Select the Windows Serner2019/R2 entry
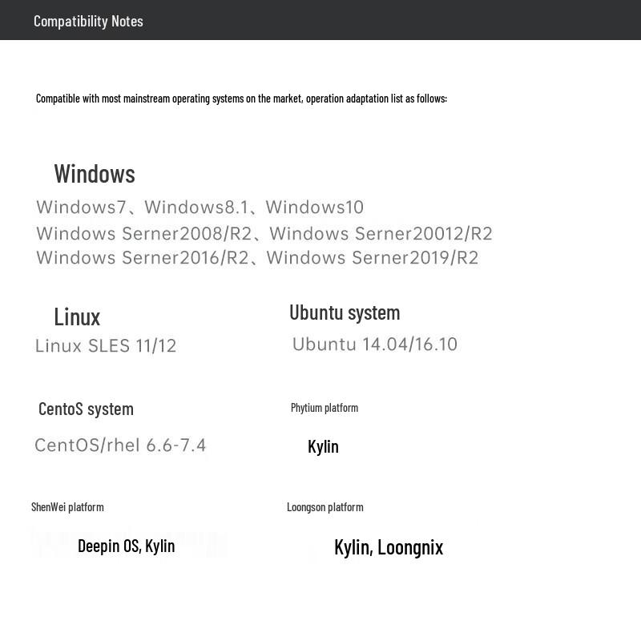The height and width of the screenshot is (641, 641). (372, 258)
